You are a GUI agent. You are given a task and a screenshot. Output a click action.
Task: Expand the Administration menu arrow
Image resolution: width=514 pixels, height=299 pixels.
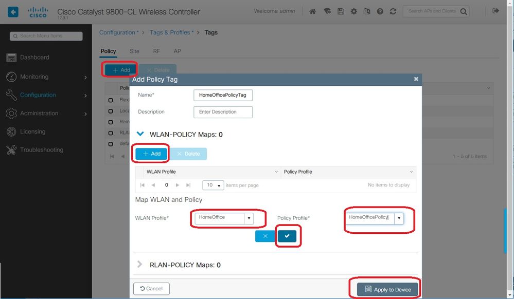(85, 114)
